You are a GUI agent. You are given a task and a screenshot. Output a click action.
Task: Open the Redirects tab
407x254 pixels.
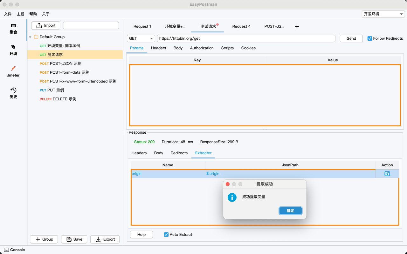(179, 153)
